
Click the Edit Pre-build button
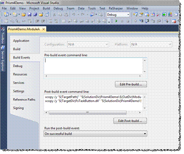[131, 84]
